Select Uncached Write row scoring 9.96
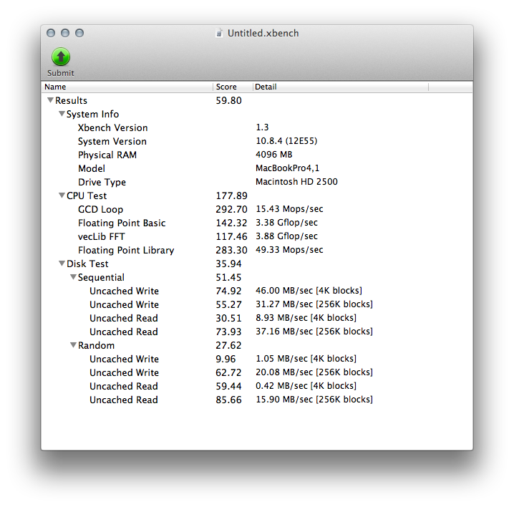This screenshot has width=514, height=507. (257, 359)
